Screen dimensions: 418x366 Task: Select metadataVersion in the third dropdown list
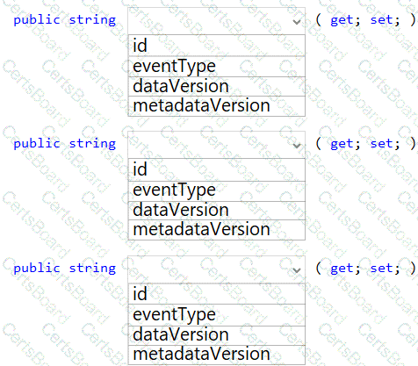pos(217,355)
